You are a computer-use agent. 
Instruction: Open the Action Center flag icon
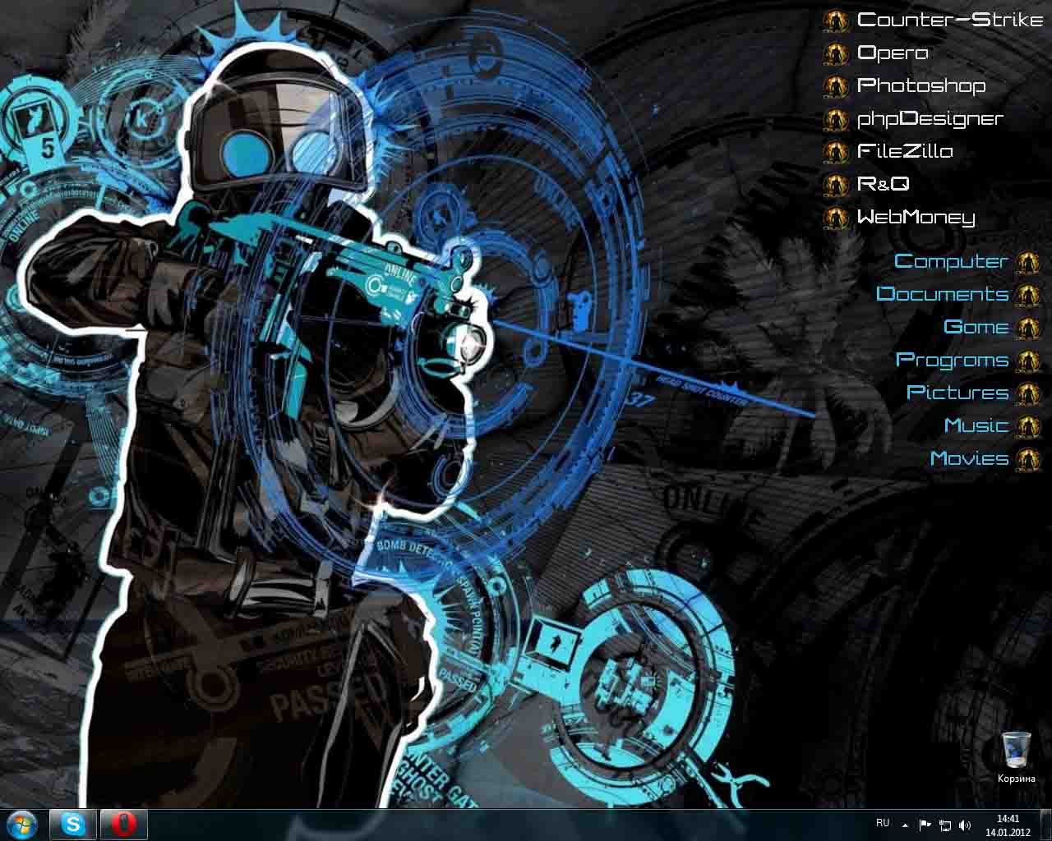(925, 825)
